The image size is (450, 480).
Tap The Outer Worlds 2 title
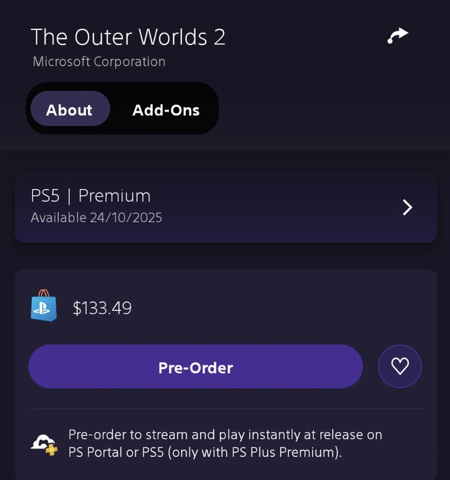(128, 37)
